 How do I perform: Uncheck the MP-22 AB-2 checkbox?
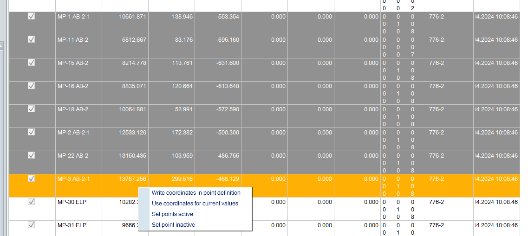click(x=32, y=155)
